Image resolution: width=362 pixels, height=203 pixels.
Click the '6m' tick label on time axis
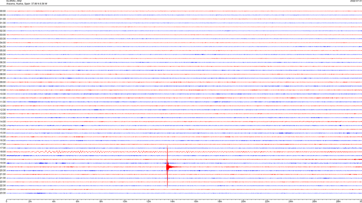point(78,201)
